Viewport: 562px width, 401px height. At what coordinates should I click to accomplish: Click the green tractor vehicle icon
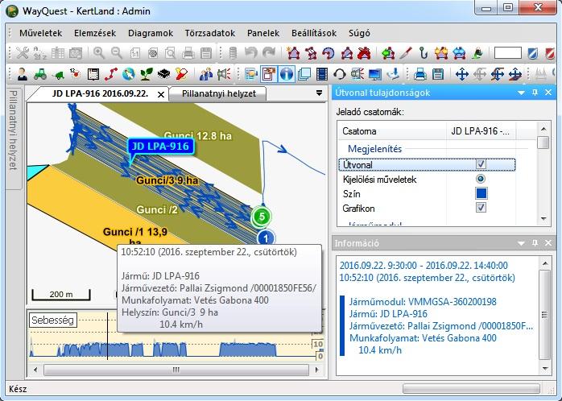[39, 74]
